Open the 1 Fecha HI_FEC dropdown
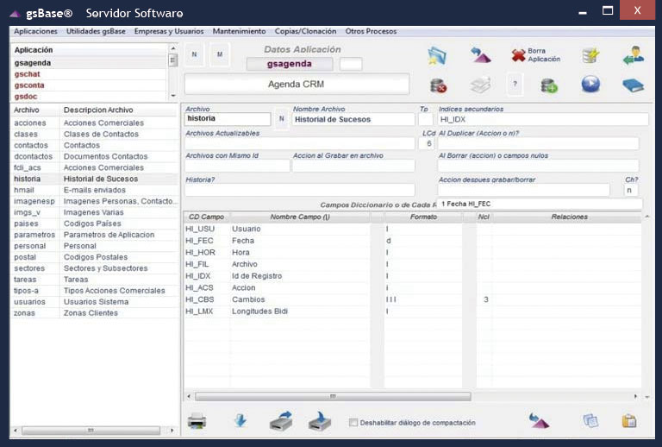The image size is (662, 447). [540, 204]
